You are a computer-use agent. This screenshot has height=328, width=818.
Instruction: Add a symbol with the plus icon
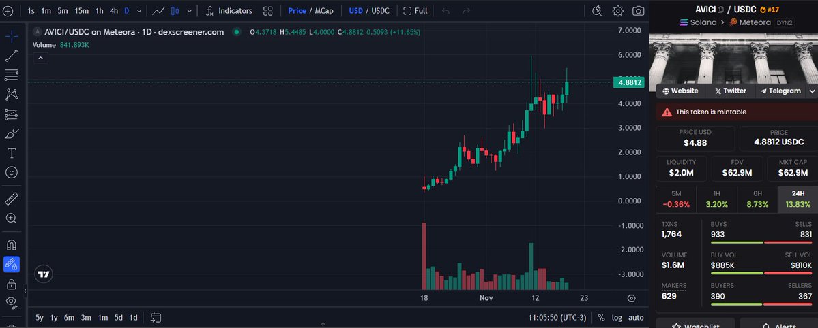8,10
